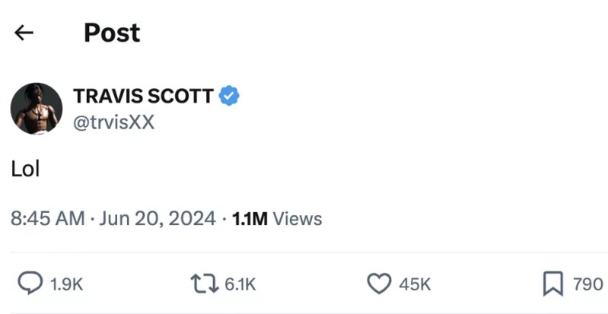Click the word Views

[x=298, y=219]
